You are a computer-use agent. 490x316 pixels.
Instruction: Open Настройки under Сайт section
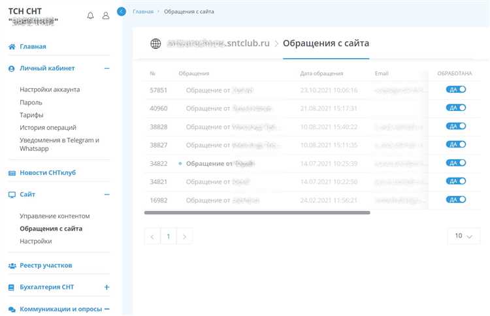(x=36, y=242)
